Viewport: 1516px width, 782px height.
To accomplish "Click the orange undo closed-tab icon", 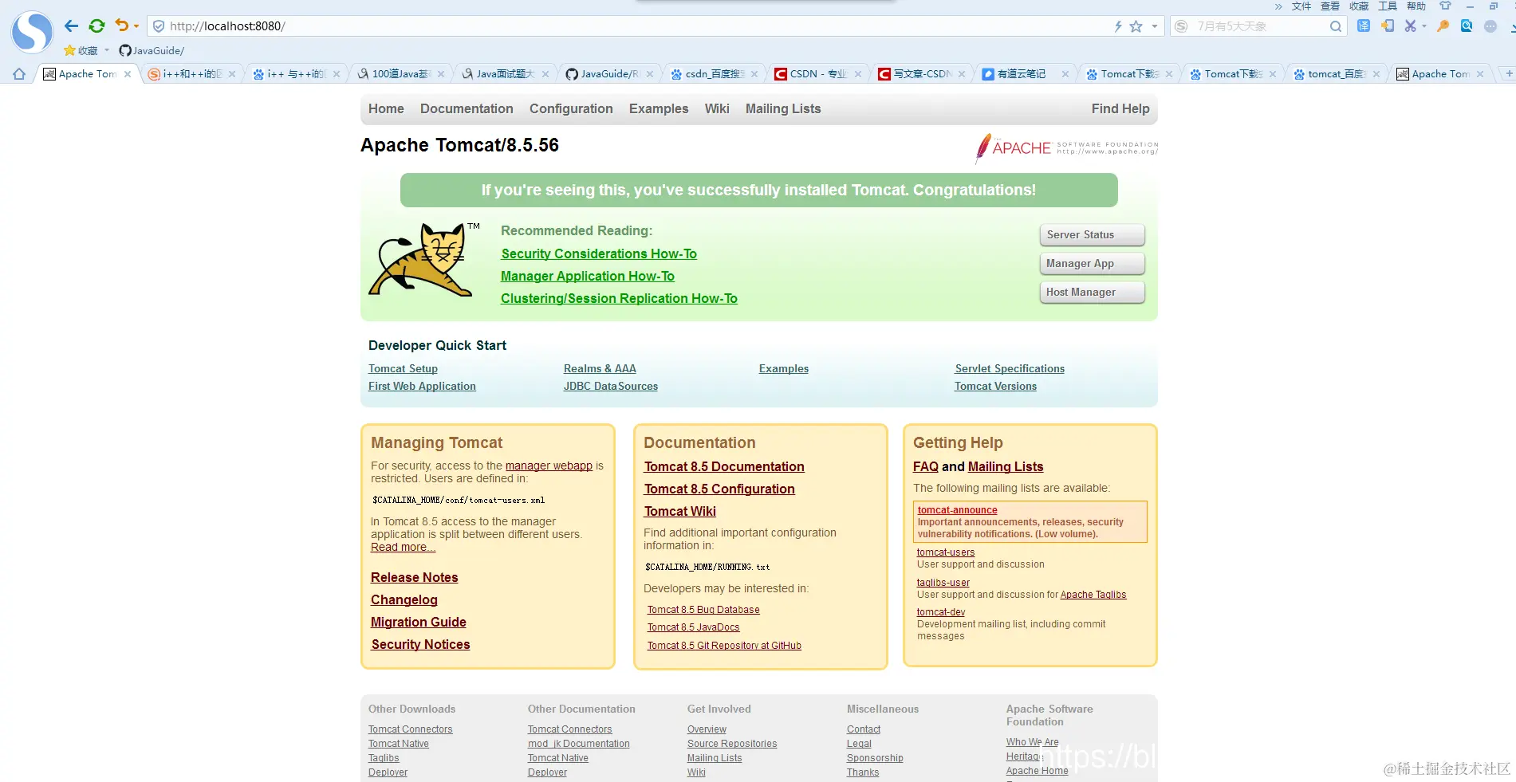I will (x=121, y=26).
